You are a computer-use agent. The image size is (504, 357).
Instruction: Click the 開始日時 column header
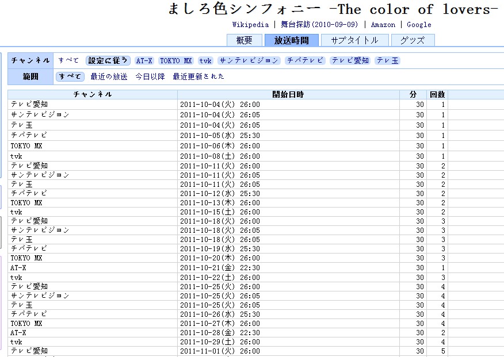[x=288, y=94]
